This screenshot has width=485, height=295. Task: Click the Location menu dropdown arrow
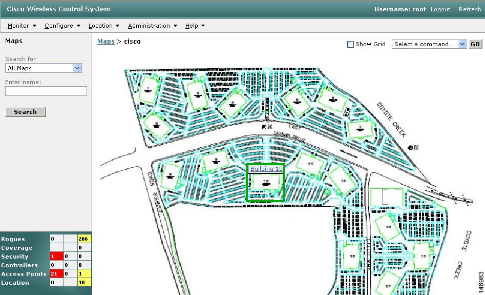(118, 26)
